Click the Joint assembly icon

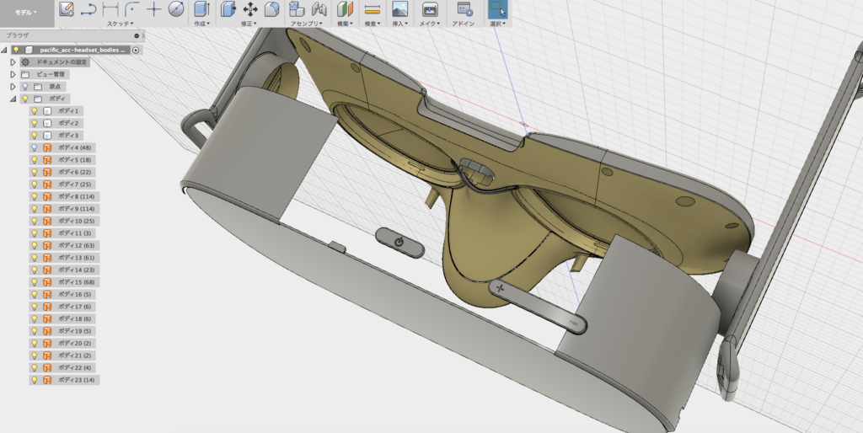pos(319,8)
